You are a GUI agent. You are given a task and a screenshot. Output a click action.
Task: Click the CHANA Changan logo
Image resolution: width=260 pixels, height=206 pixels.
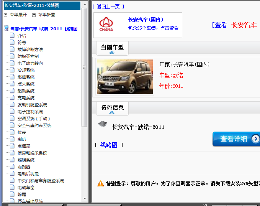point(106,24)
